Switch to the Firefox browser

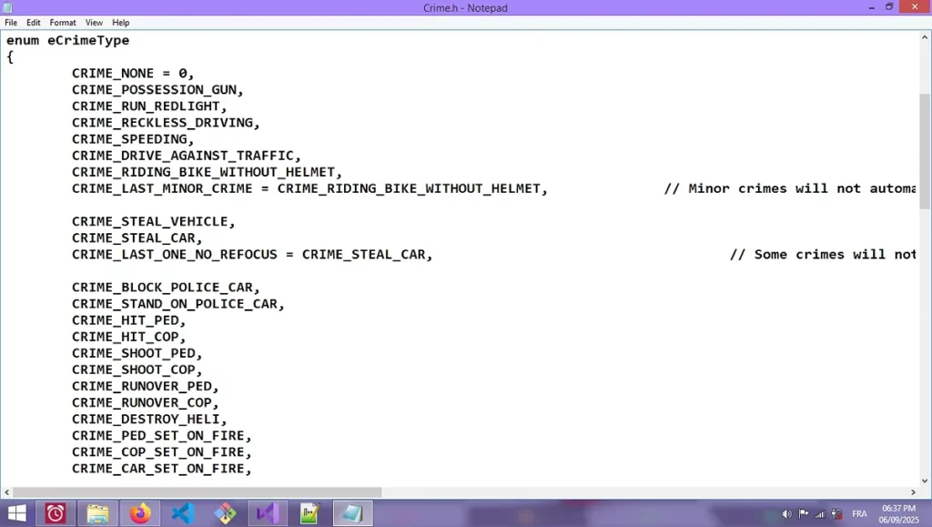139,513
